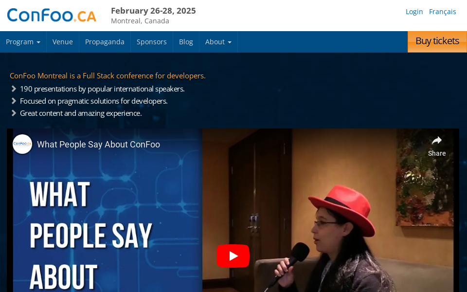This screenshot has height=292, width=467.
Task: Click the arrow icon beside 'Great content'
Action: pyautogui.click(x=13, y=112)
